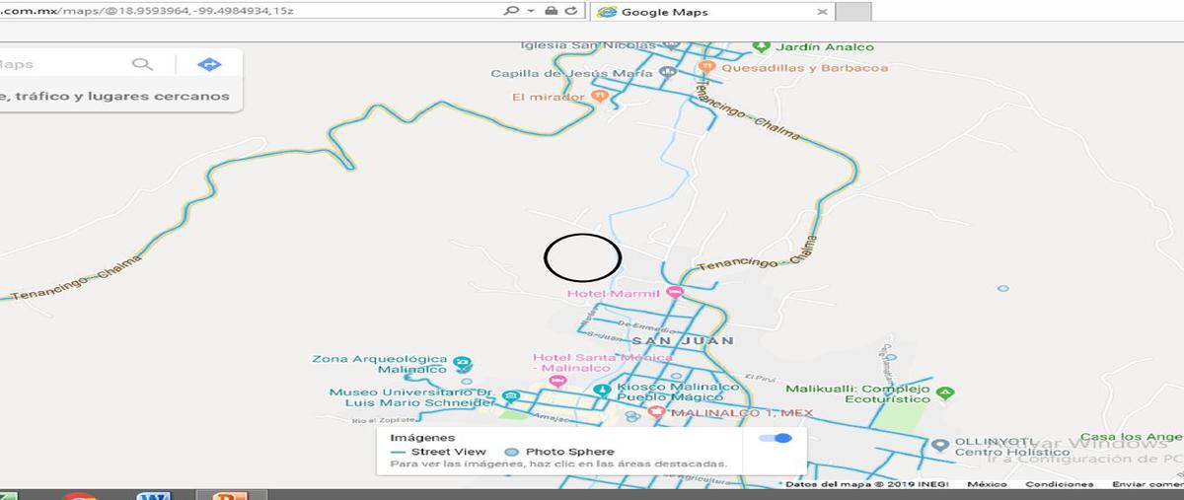
Task: Click the Museo Universitario Schneider museum icon
Action: 511,396
